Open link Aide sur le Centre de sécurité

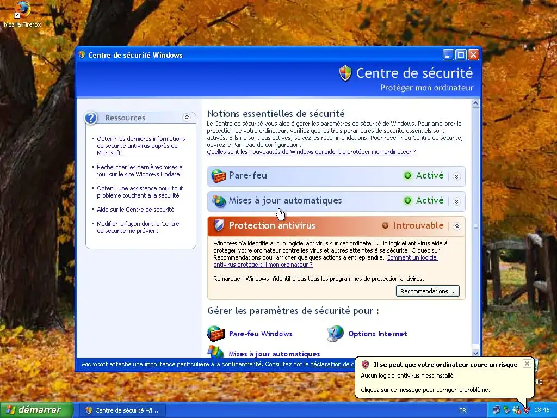135,210
